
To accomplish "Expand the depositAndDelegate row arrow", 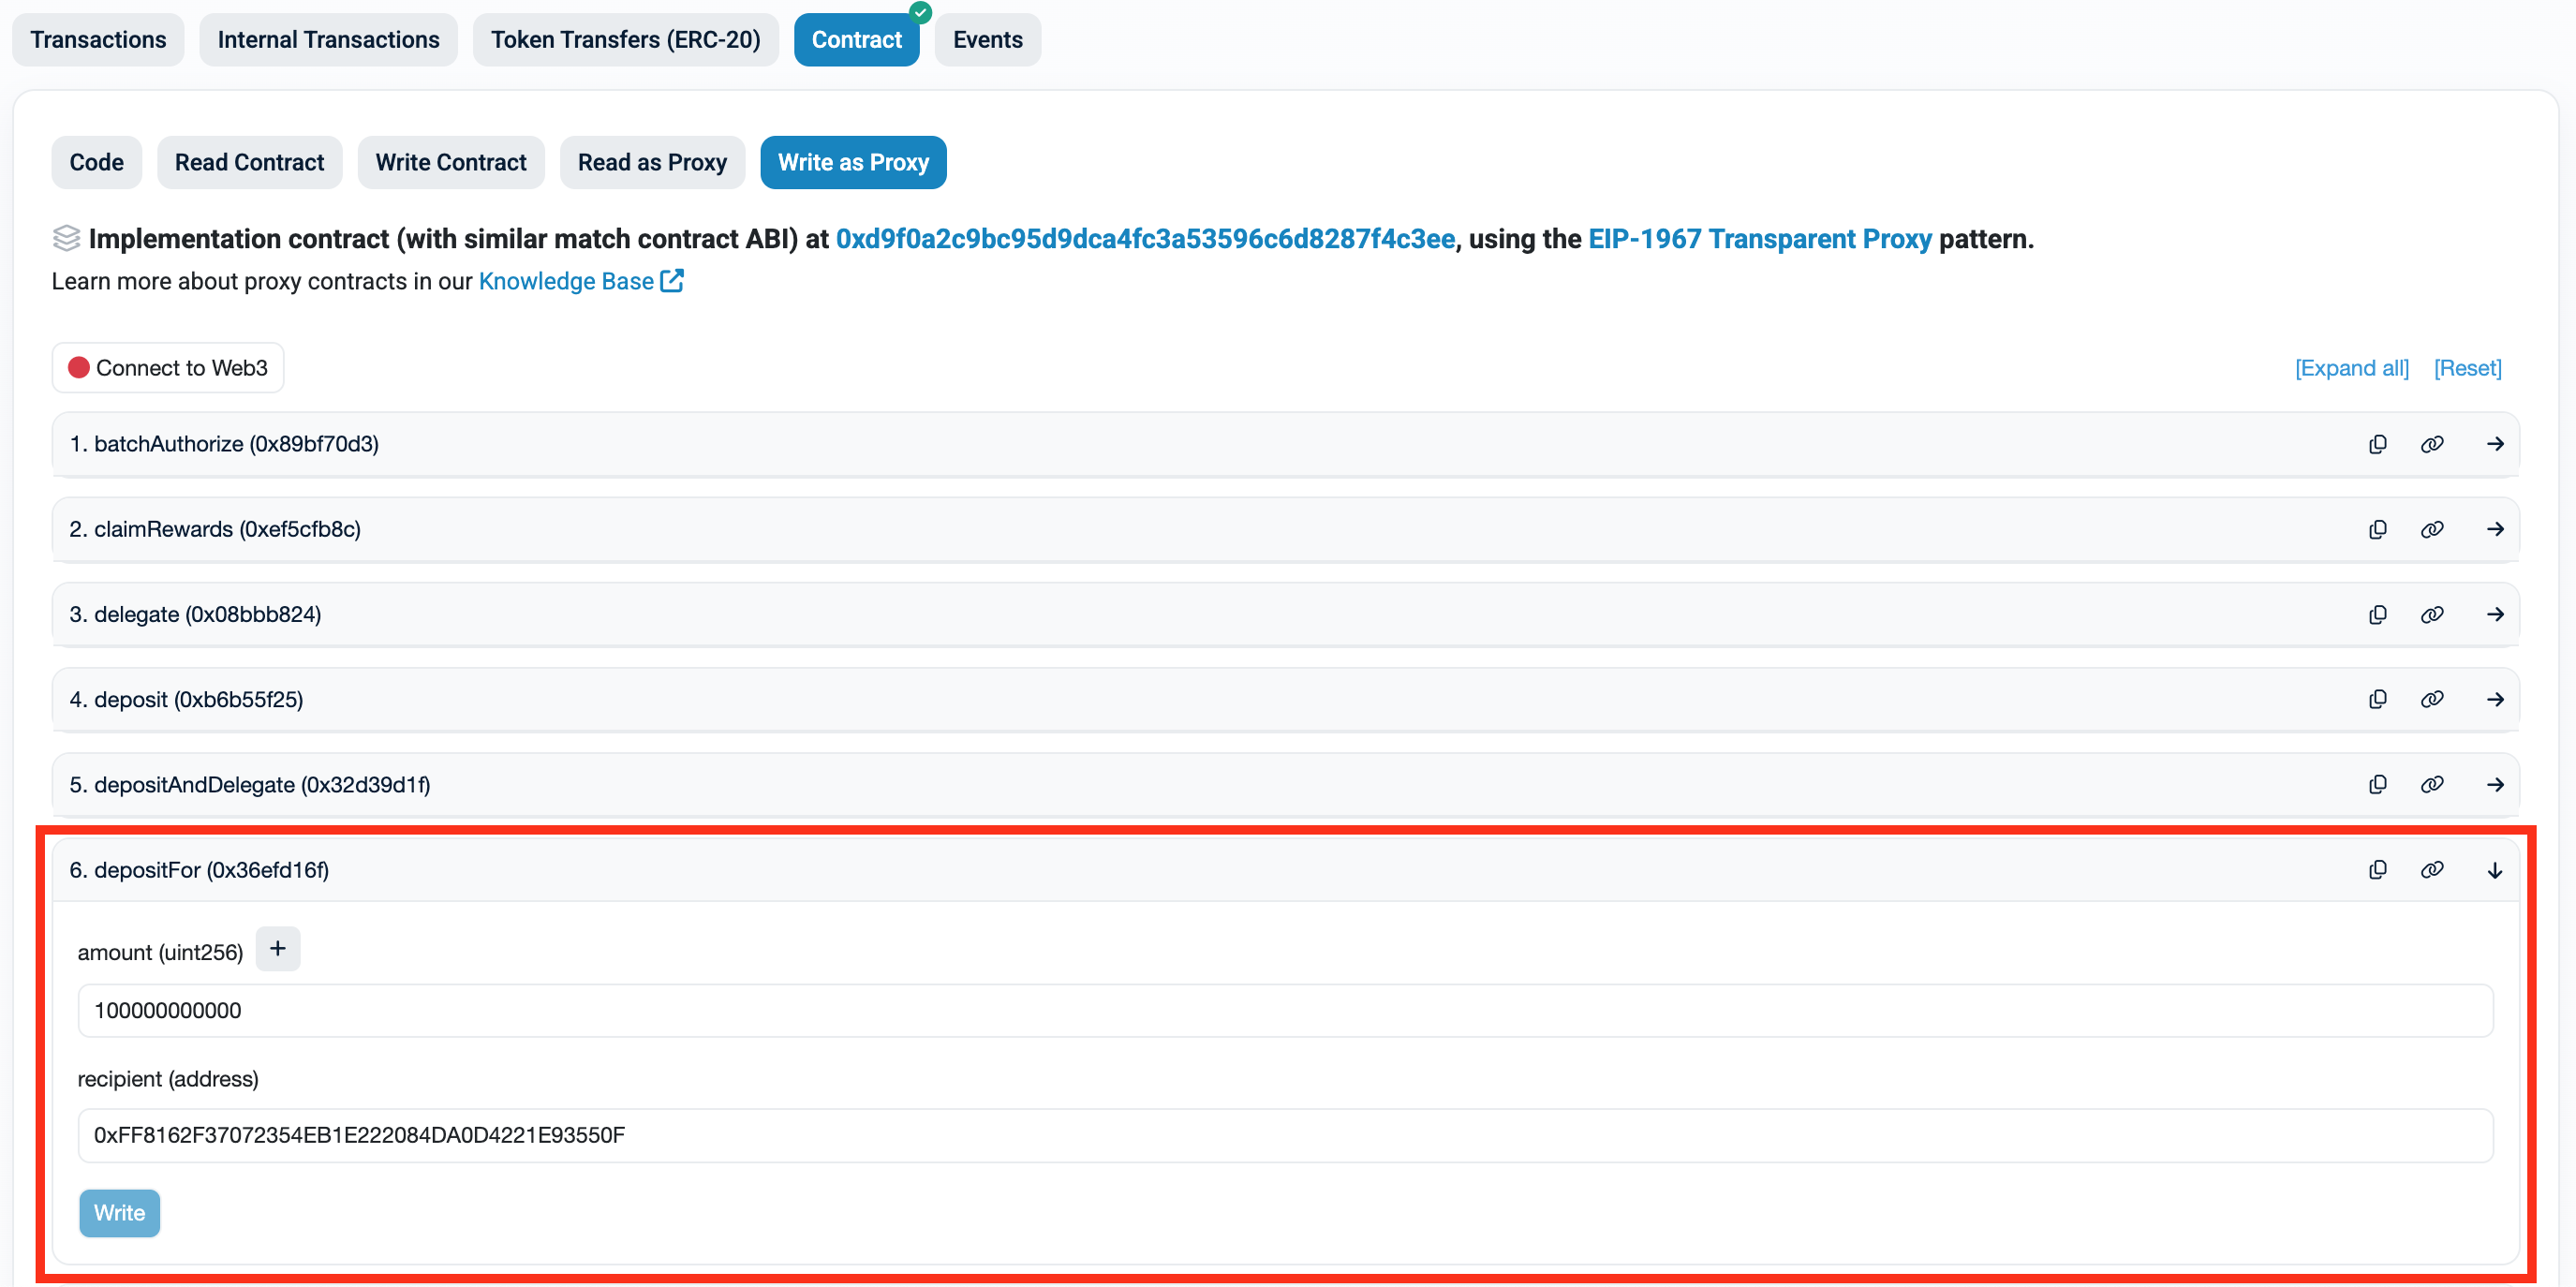I will 2495,784.
